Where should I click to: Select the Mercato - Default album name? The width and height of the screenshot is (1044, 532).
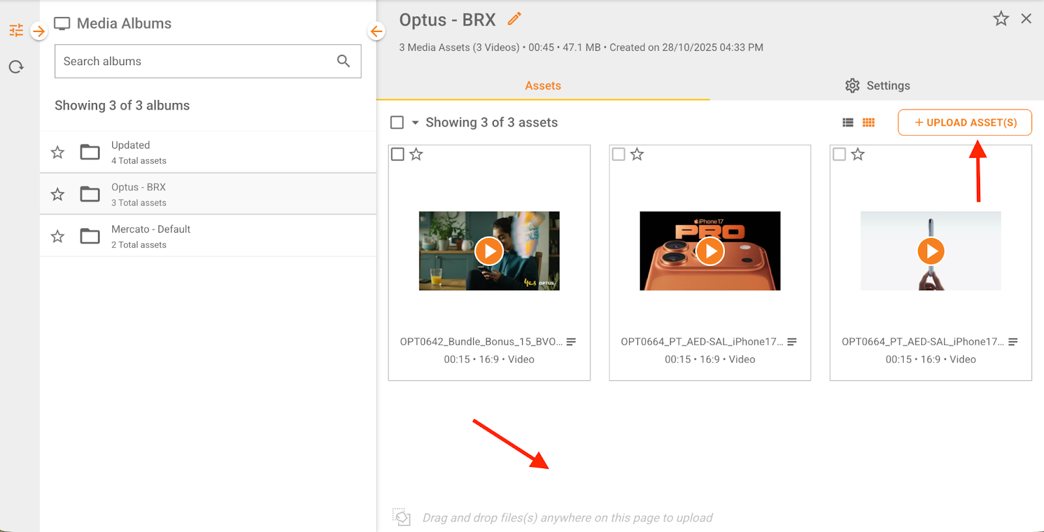151,229
